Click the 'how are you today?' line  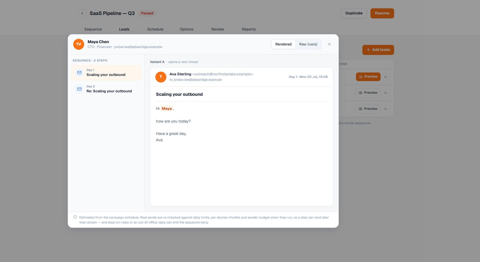(x=173, y=121)
